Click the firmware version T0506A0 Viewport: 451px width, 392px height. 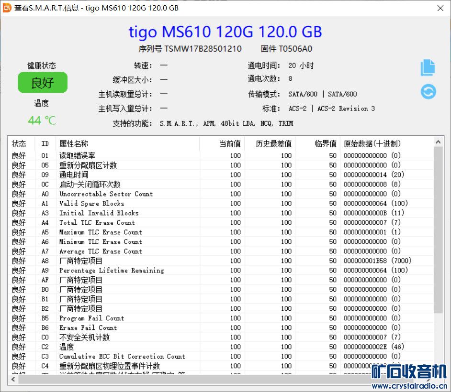(x=295, y=49)
